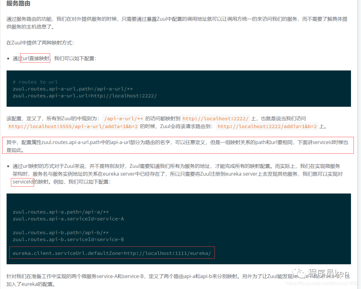
Task: Click the text url直接映射 in first bullet
Action: (36, 58)
